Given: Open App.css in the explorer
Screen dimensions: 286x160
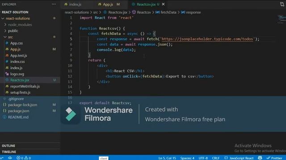Looking at the screenshot, I should (17, 43).
